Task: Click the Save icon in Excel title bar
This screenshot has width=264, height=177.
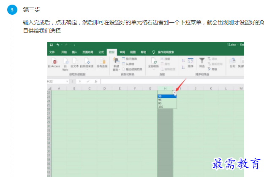Action: (x=52, y=45)
